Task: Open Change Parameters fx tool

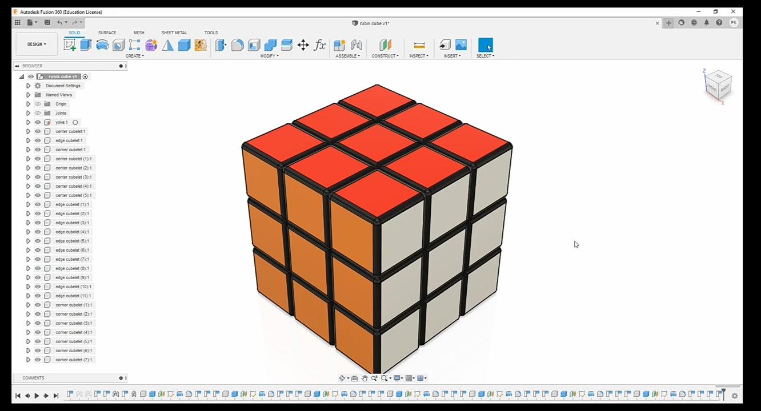Action: 320,45
